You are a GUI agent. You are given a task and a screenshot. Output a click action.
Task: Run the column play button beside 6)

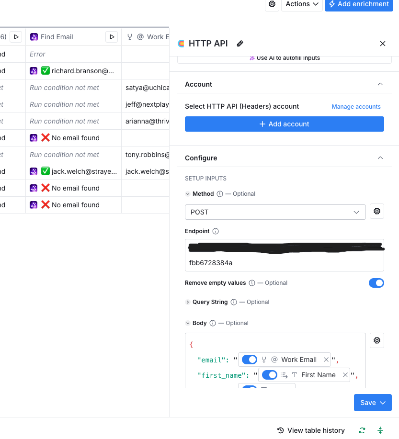click(x=16, y=37)
